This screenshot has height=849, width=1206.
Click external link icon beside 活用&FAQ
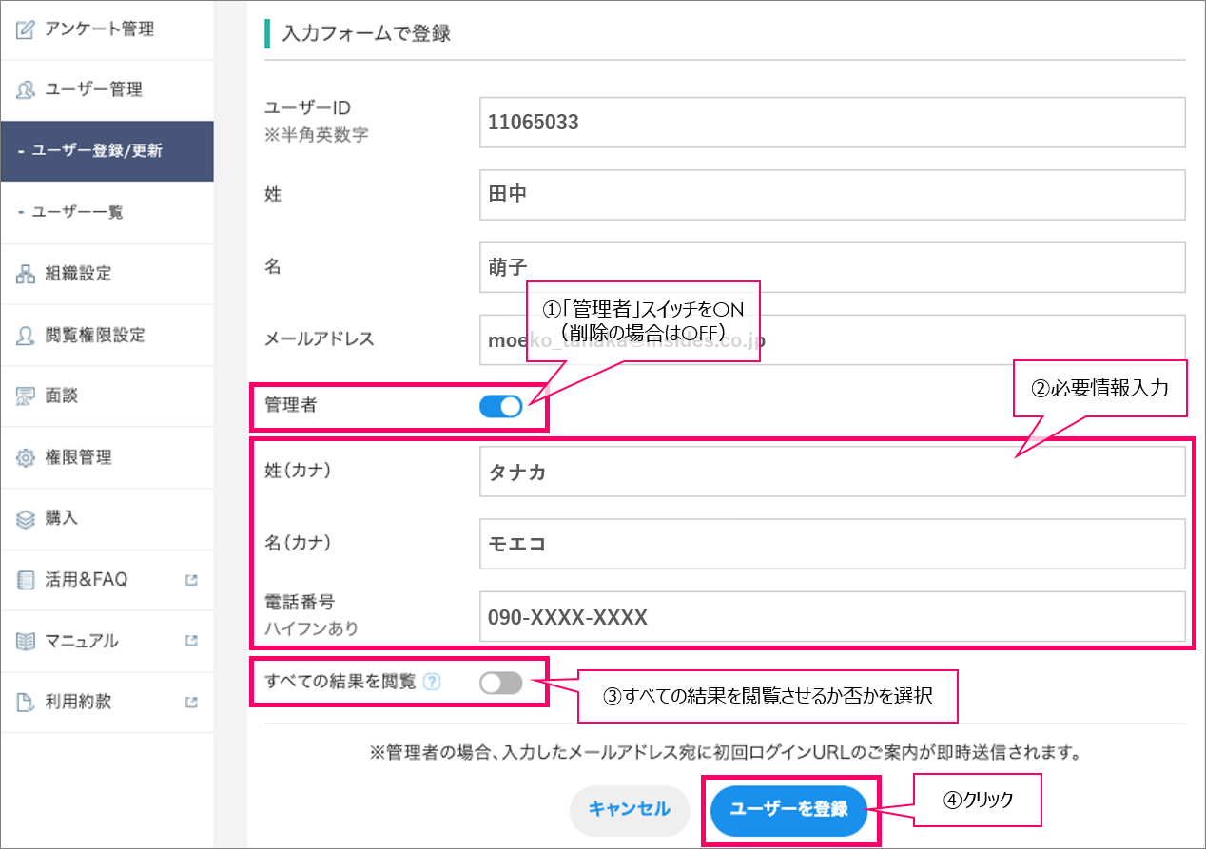point(191,580)
